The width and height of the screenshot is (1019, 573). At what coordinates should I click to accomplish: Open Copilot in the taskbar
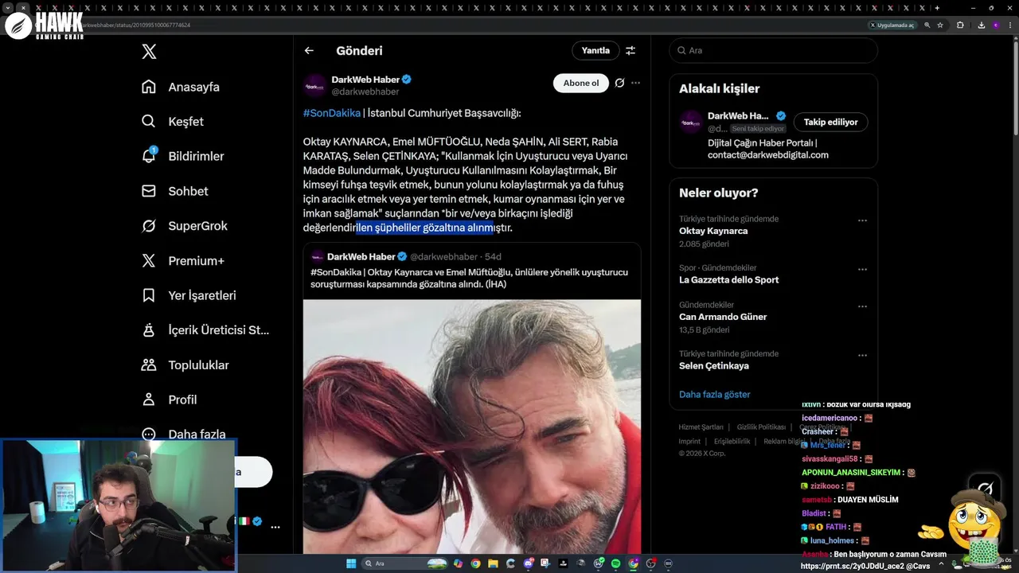click(x=458, y=563)
